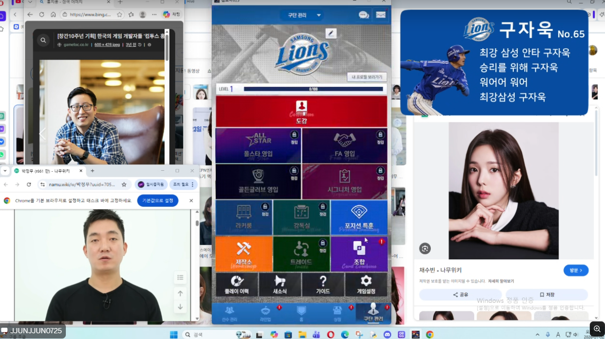Click the 기본값으로 설정 button in Chrome
605x339 pixels.
tap(157, 201)
